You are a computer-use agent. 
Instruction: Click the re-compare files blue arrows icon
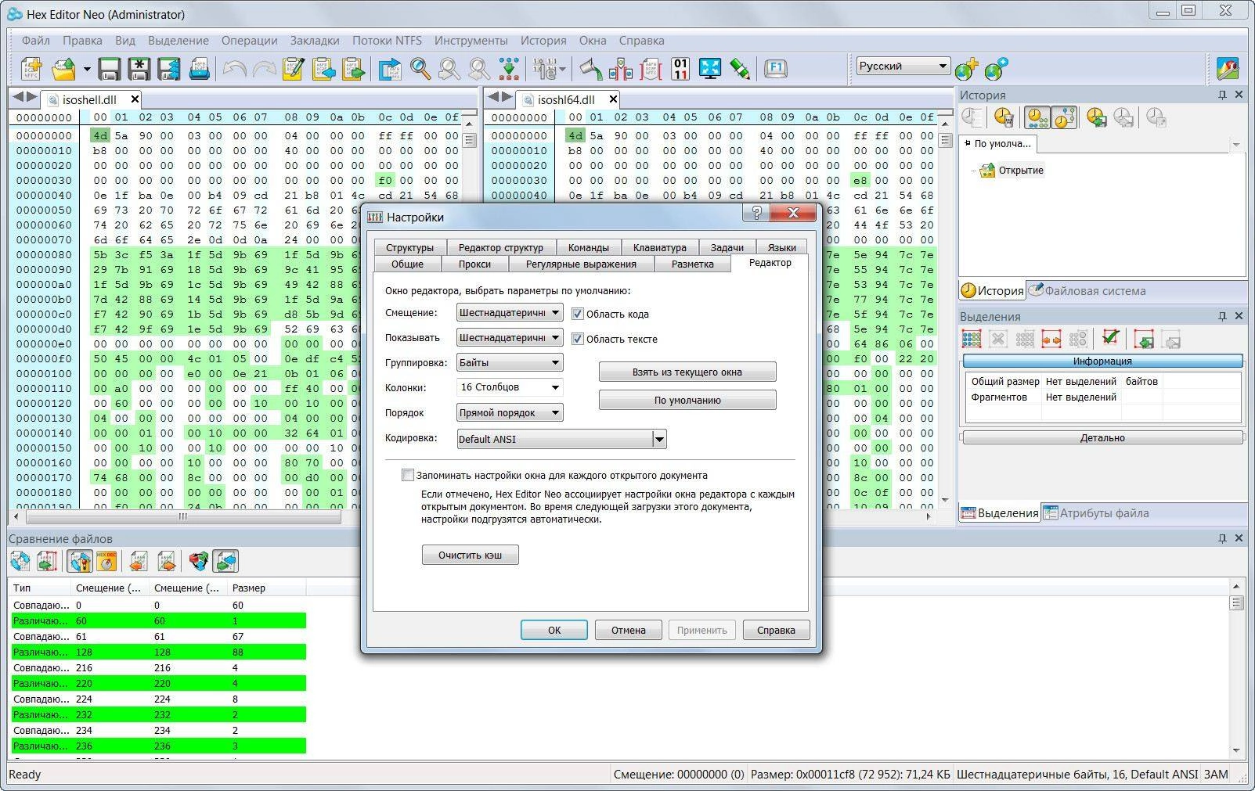[x=20, y=561]
